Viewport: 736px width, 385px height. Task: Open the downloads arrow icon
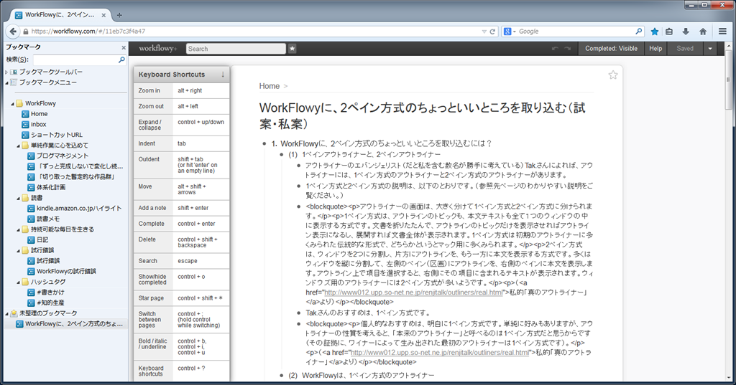tap(686, 32)
